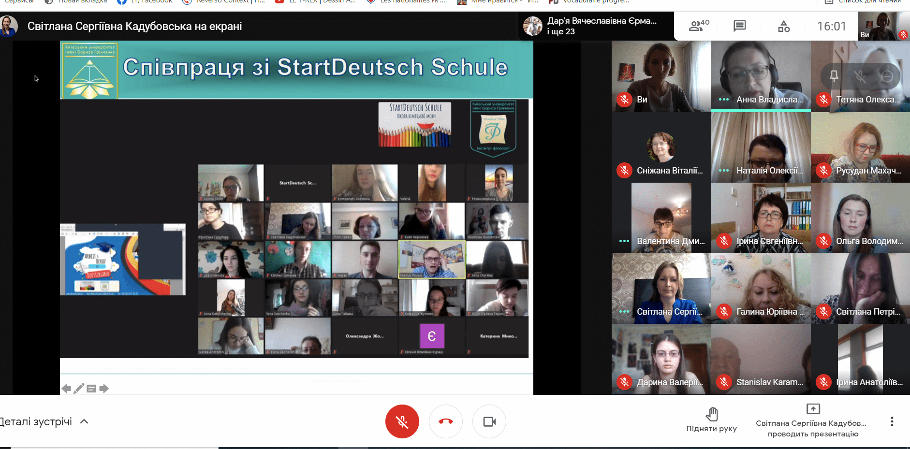Toggle raise hand with Підняти руку

point(711,420)
